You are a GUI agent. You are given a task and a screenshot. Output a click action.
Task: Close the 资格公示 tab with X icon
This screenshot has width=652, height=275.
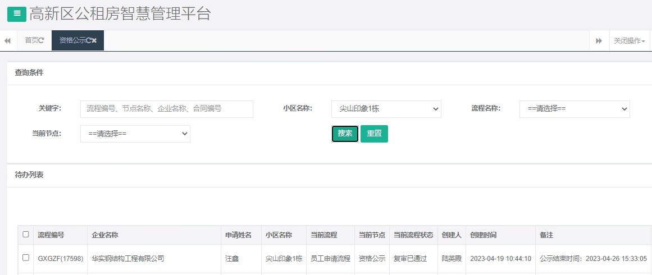click(x=94, y=40)
